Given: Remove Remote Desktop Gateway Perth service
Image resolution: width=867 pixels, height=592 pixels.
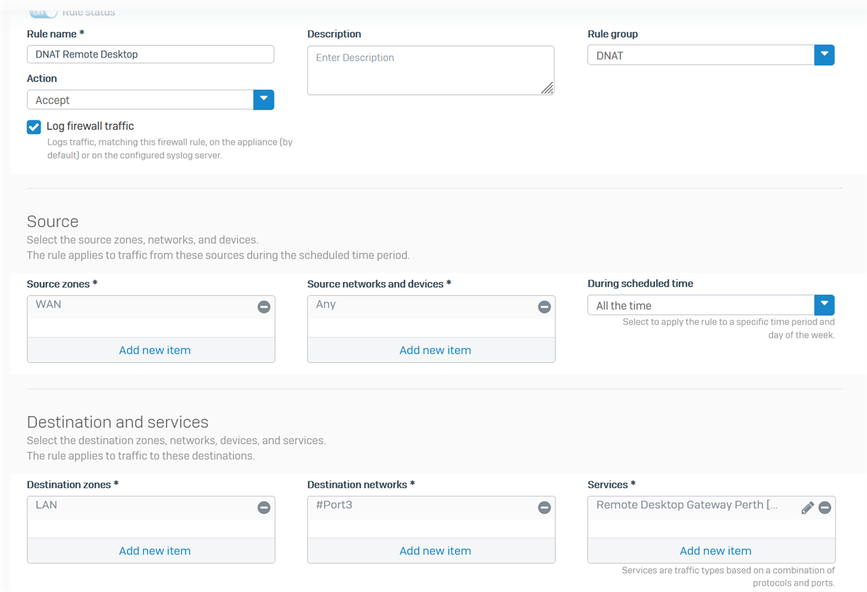Looking at the screenshot, I should click(825, 507).
